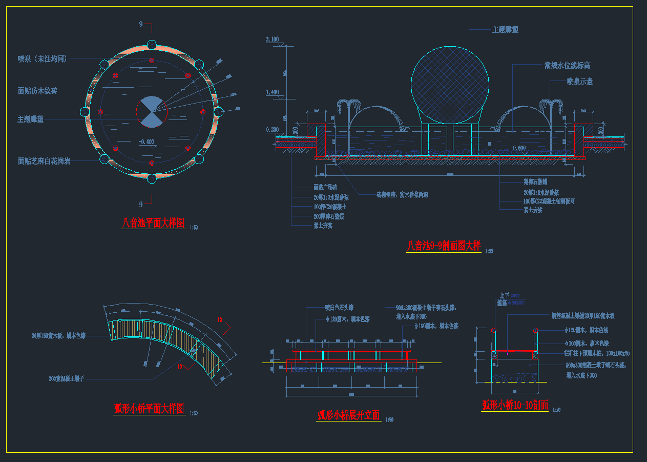Select the -0.400 elevation marker in pool plan
This screenshot has height=462, width=647.
[146, 142]
